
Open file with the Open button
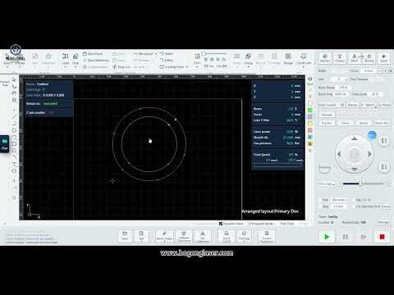125,236
